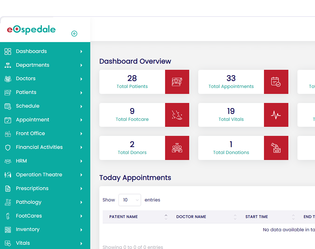Screen dimensions: 315x249
Task: Click the Total Footcare red icon
Action: click(177, 115)
